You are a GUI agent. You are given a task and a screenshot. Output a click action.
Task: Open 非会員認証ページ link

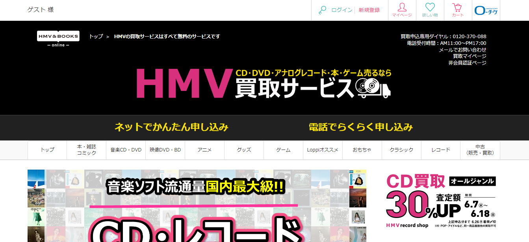pos(467,63)
